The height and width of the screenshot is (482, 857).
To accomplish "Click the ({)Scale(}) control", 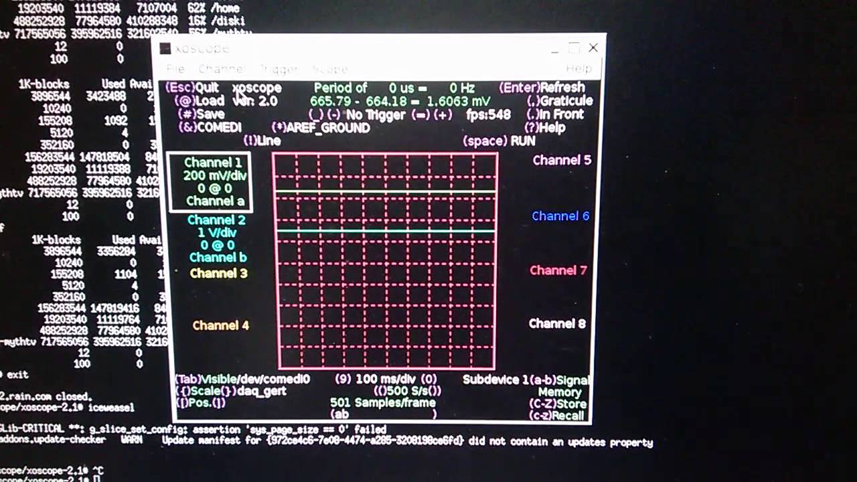I will click(x=207, y=391).
